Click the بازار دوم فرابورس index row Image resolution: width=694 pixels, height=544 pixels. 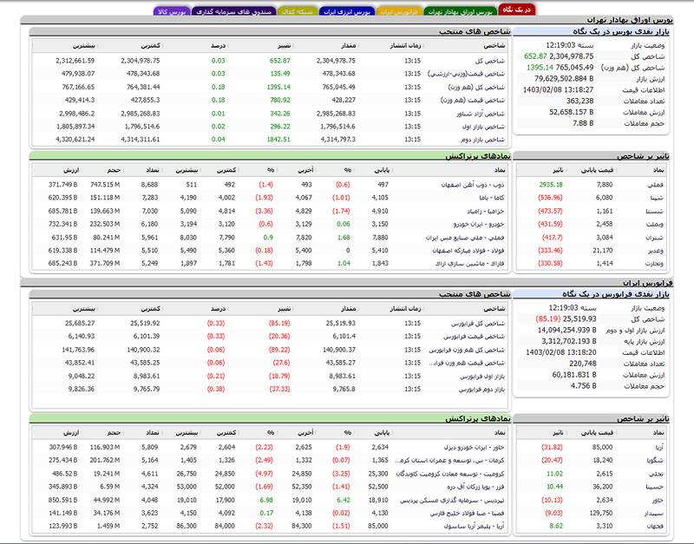click(478, 378)
